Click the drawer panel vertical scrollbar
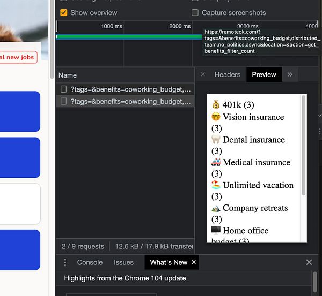 click(315, 282)
